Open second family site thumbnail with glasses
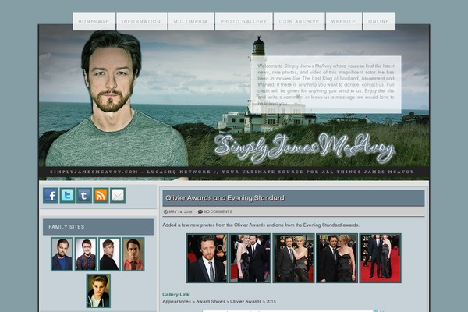The image size is (468, 312). (86, 254)
